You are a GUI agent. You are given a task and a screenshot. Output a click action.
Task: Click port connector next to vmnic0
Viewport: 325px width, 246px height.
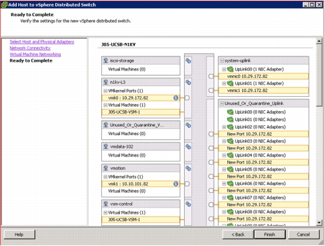point(211,77)
